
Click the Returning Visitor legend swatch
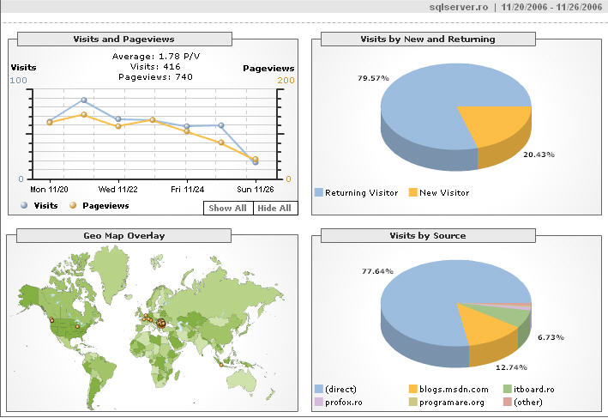319,193
